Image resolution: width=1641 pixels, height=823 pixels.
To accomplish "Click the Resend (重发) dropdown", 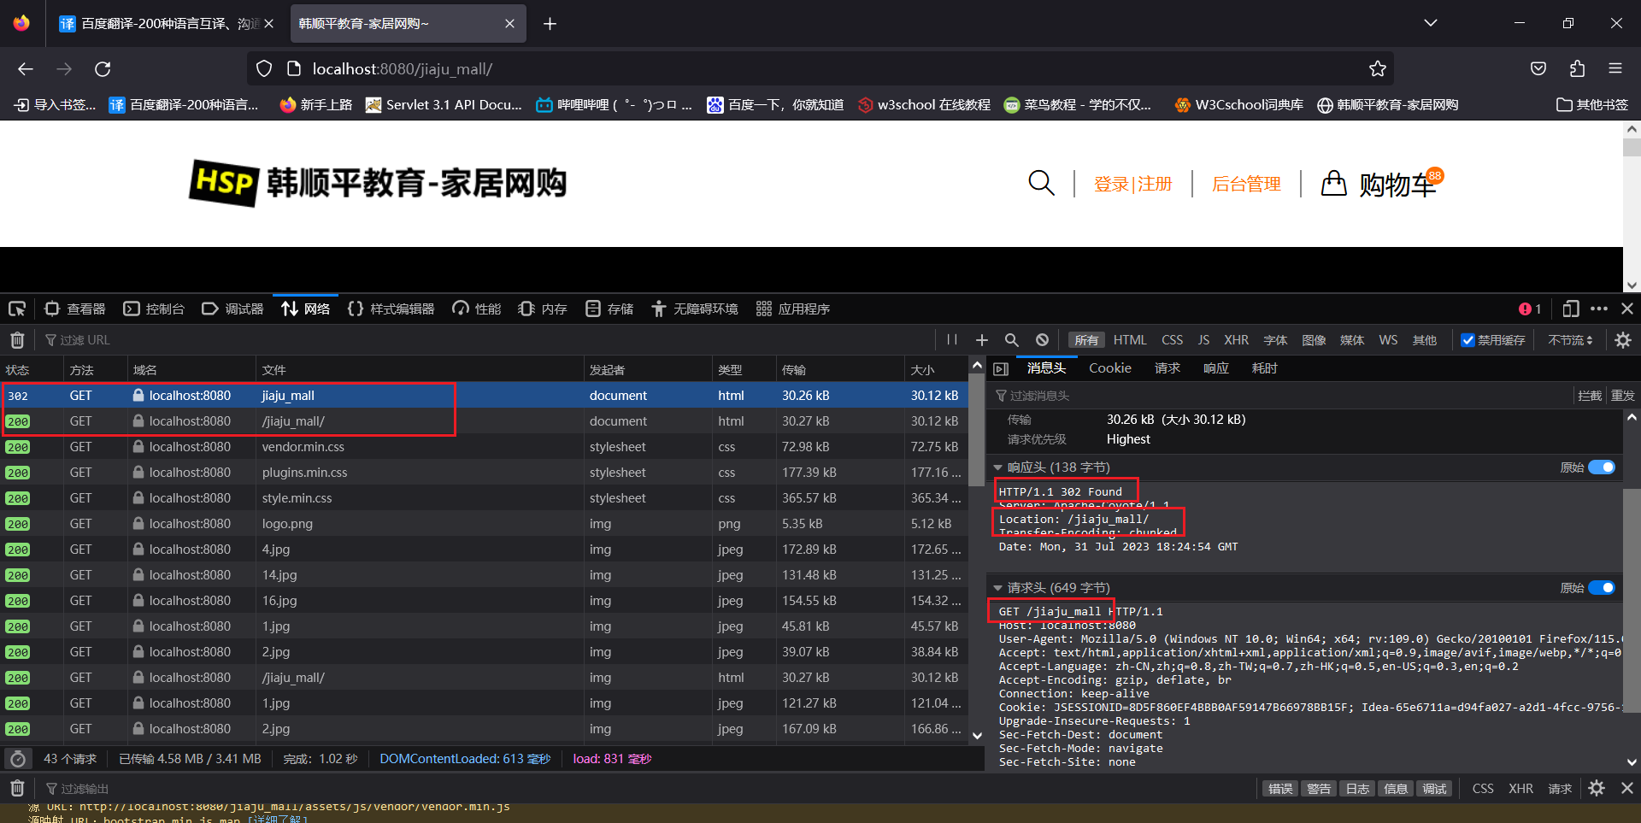I will (x=1622, y=396).
